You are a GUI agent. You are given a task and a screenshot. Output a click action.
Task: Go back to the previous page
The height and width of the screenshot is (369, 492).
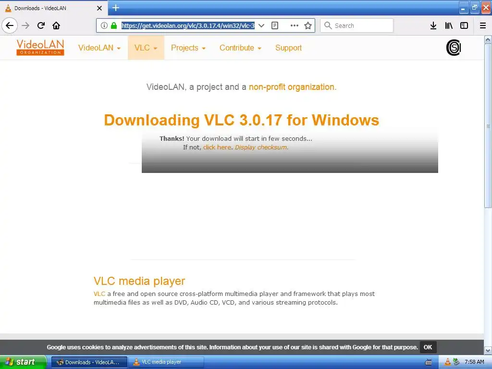click(x=10, y=25)
